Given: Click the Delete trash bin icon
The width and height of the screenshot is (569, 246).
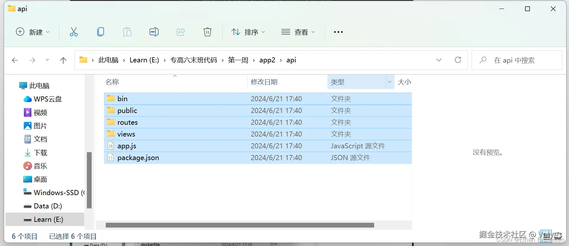Looking at the screenshot, I should pos(207,32).
